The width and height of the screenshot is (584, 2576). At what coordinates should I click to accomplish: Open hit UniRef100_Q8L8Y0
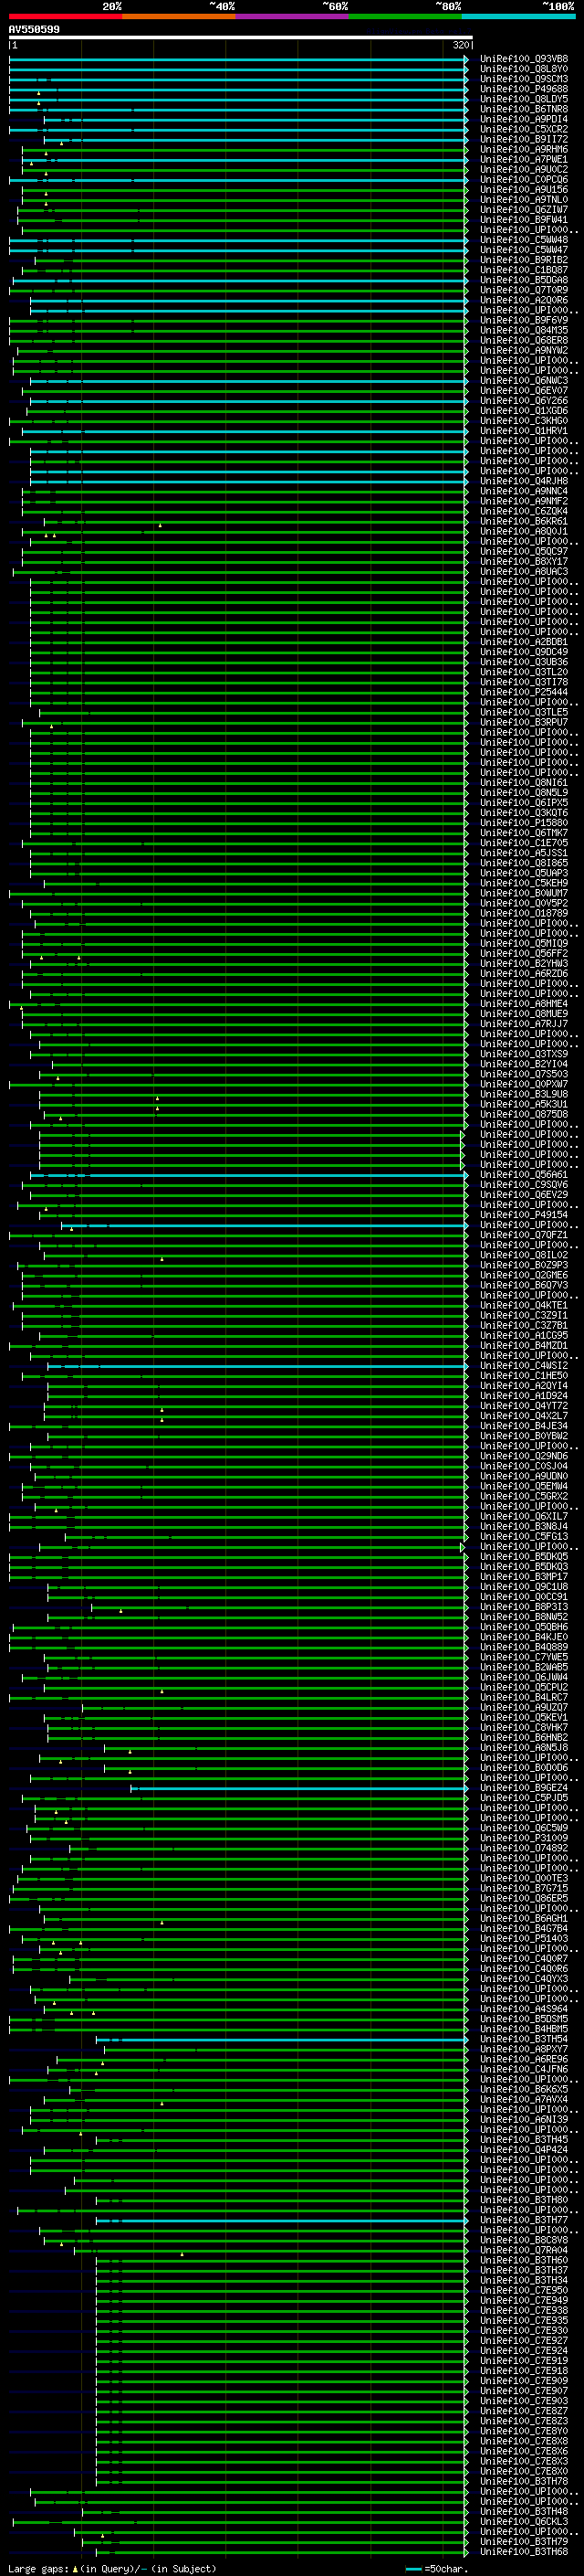point(524,69)
